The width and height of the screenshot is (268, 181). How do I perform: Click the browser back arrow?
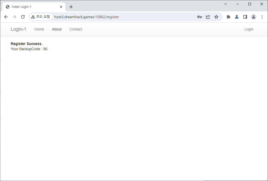[x=6, y=17]
